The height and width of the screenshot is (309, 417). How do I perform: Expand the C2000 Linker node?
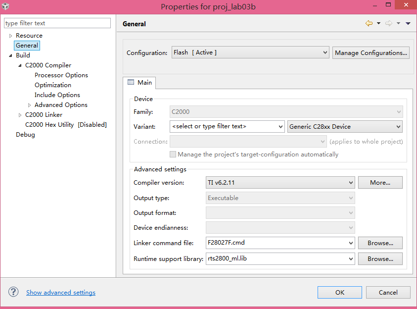pos(20,115)
